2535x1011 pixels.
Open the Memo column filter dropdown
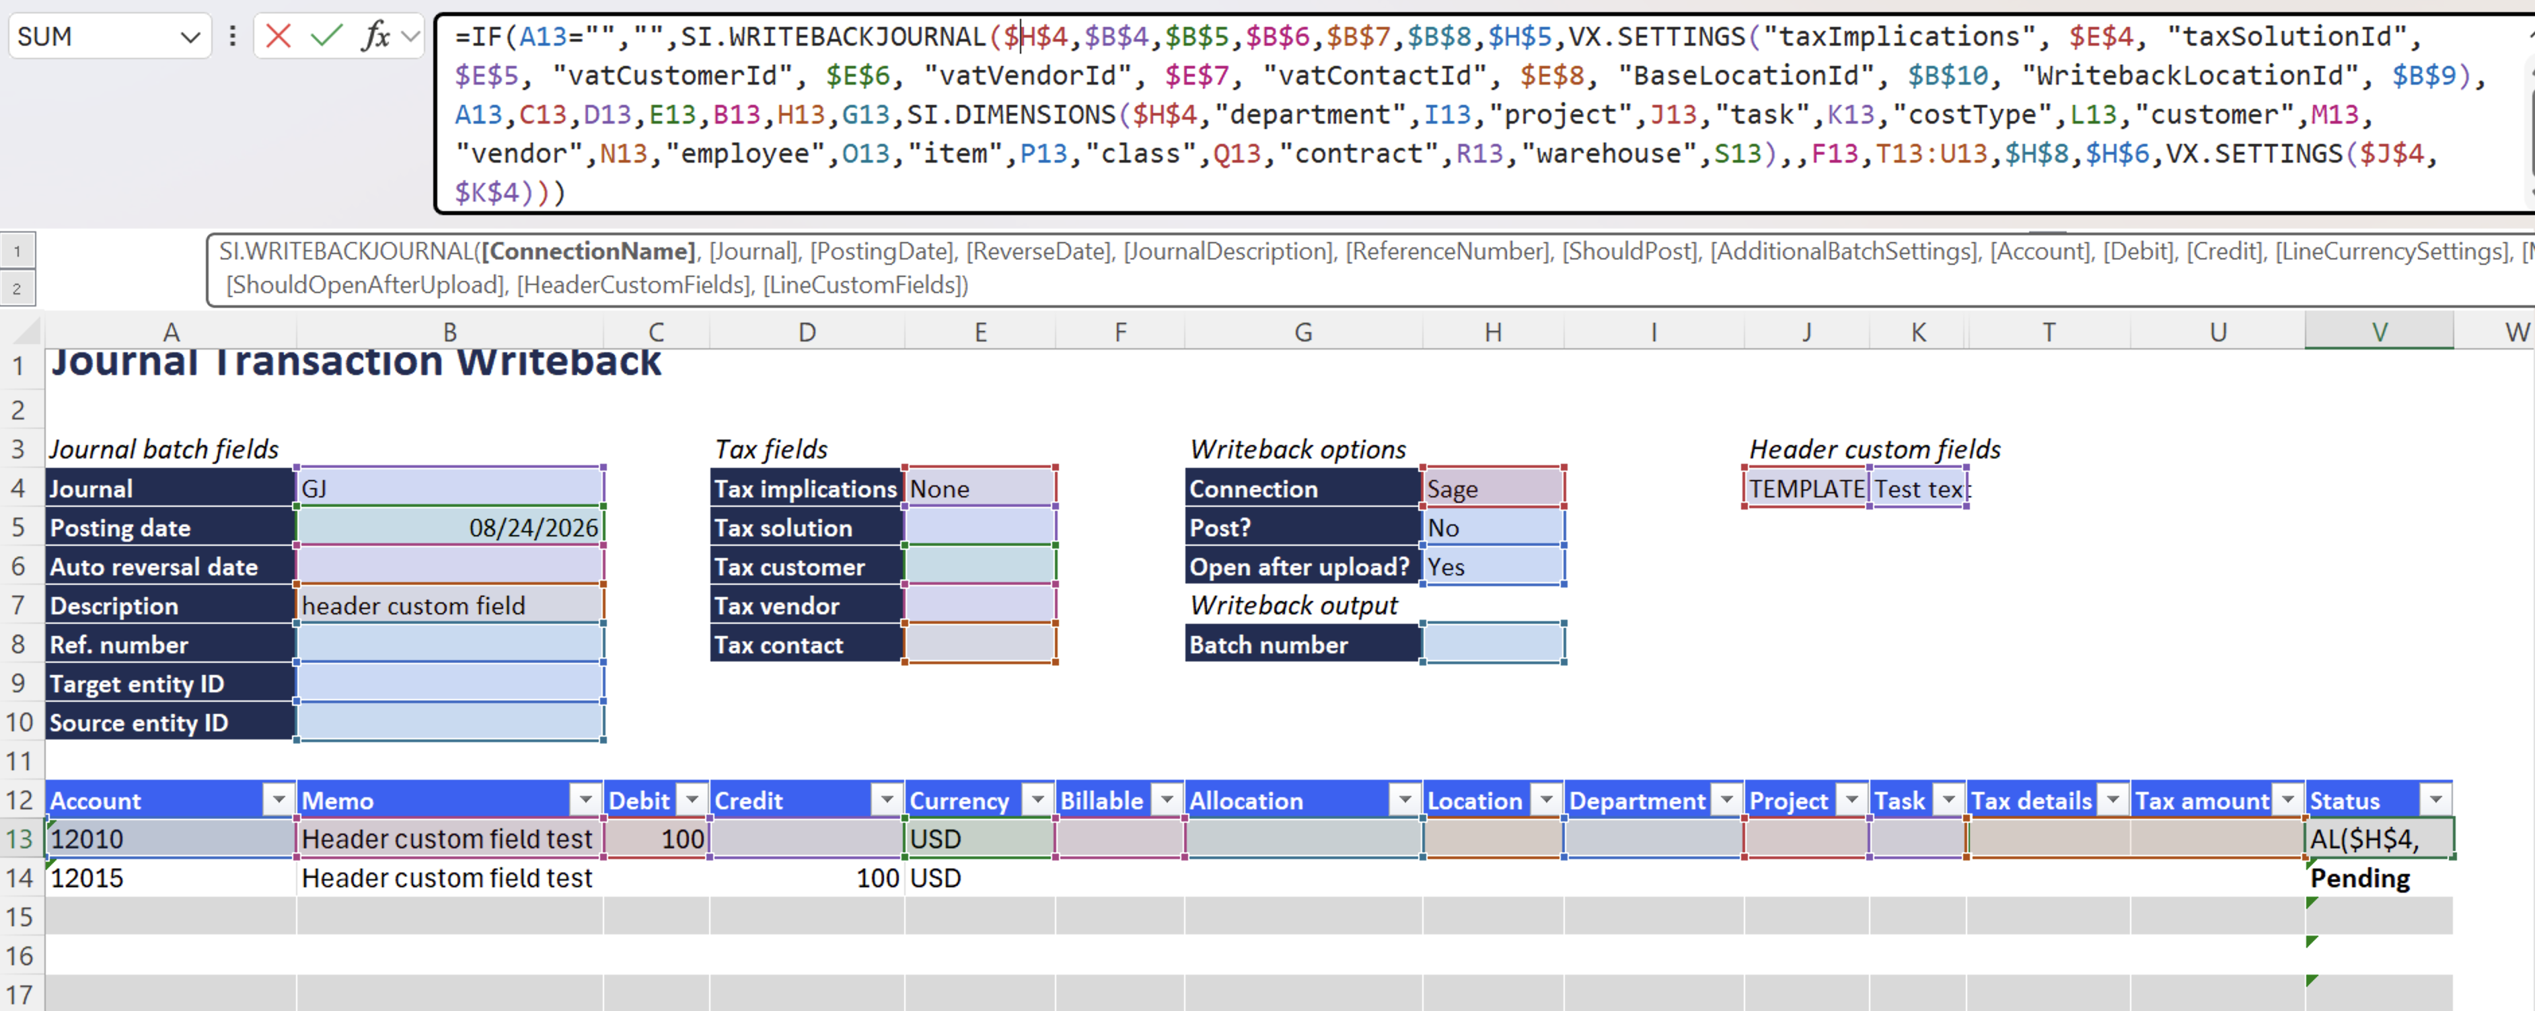pyautogui.click(x=587, y=799)
